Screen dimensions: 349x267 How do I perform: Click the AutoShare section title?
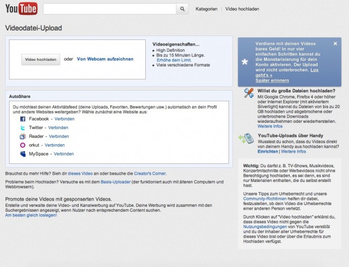(x=20, y=96)
